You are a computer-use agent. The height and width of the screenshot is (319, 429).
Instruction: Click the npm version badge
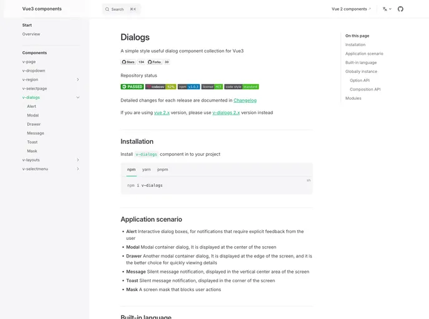click(189, 87)
